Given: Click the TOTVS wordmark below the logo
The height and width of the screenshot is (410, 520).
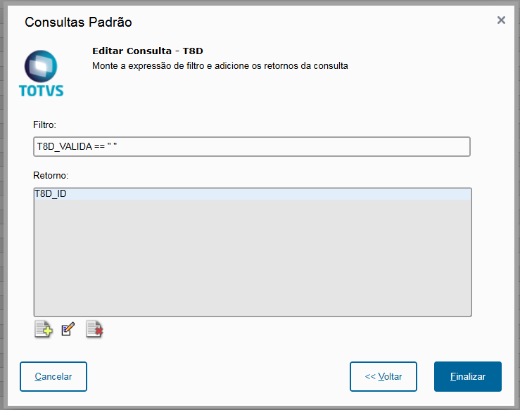Looking at the screenshot, I should point(41,91).
